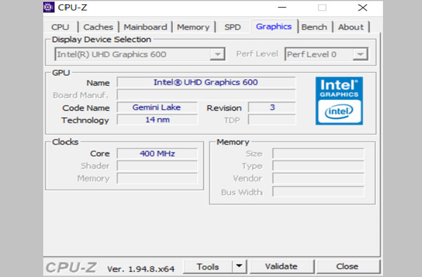
Task: Click the empty TDP field
Action: 272,120
